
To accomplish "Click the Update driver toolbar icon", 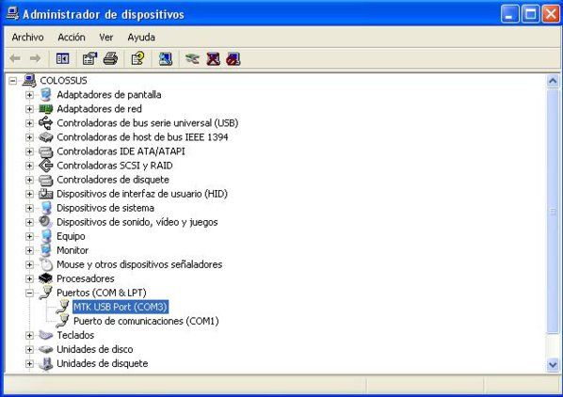I will coord(192,58).
